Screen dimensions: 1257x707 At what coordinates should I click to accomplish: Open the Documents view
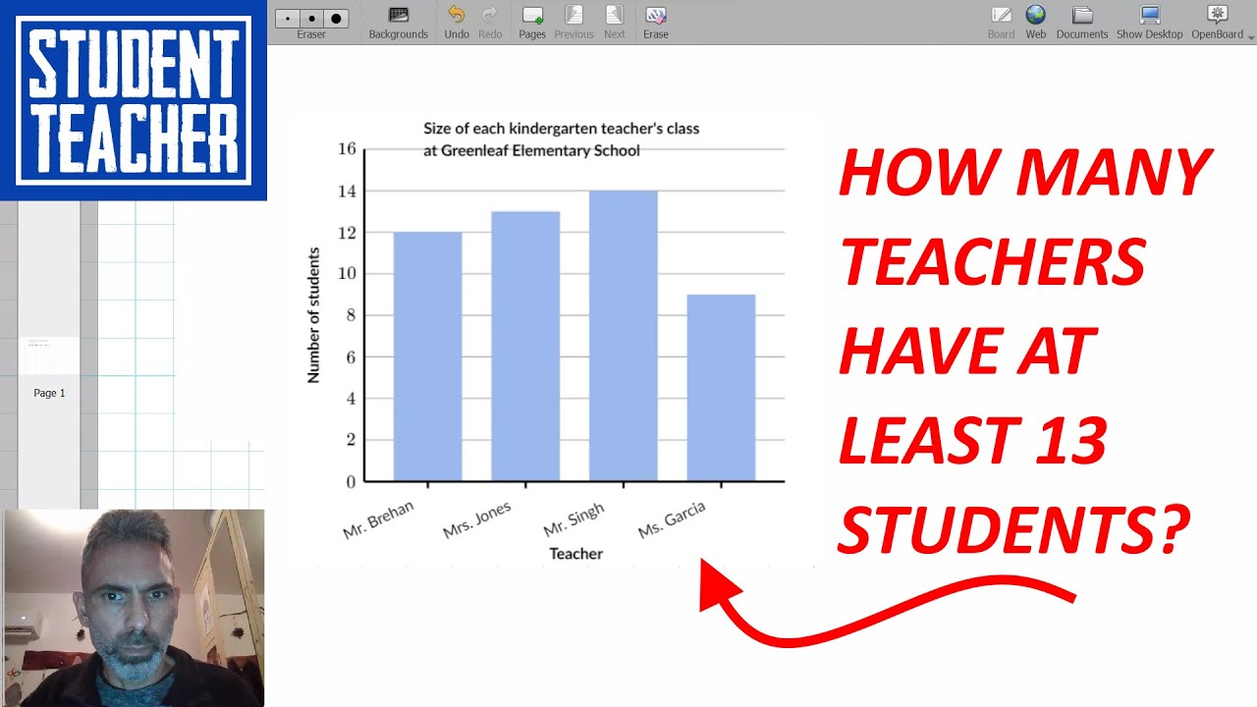point(1082,23)
